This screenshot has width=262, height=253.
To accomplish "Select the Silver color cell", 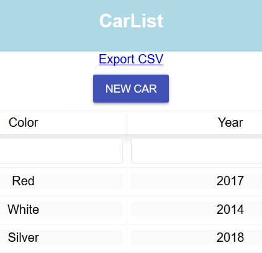I will click(61, 237).
